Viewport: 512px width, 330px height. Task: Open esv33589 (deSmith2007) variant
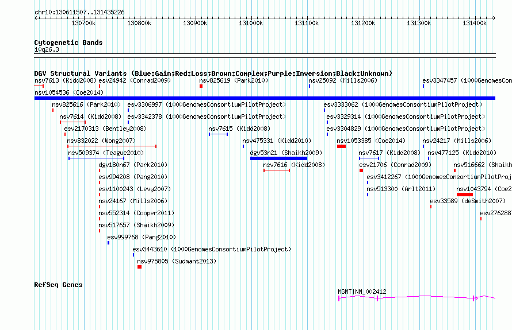point(468,201)
